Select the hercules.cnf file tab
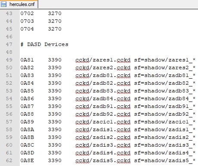Image resolution: width=198 pixels, height=166 pixels. click(x=19, y=4)
